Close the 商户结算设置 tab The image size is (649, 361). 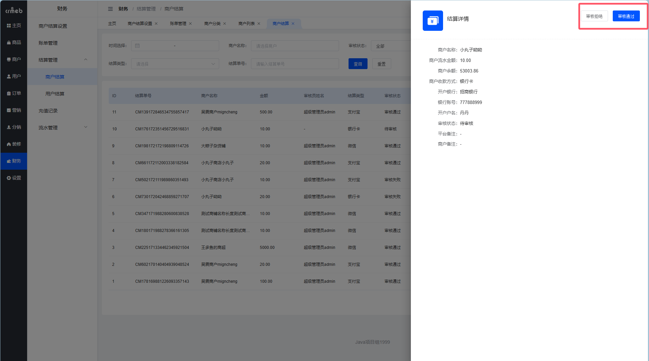(x=156, y=24)
